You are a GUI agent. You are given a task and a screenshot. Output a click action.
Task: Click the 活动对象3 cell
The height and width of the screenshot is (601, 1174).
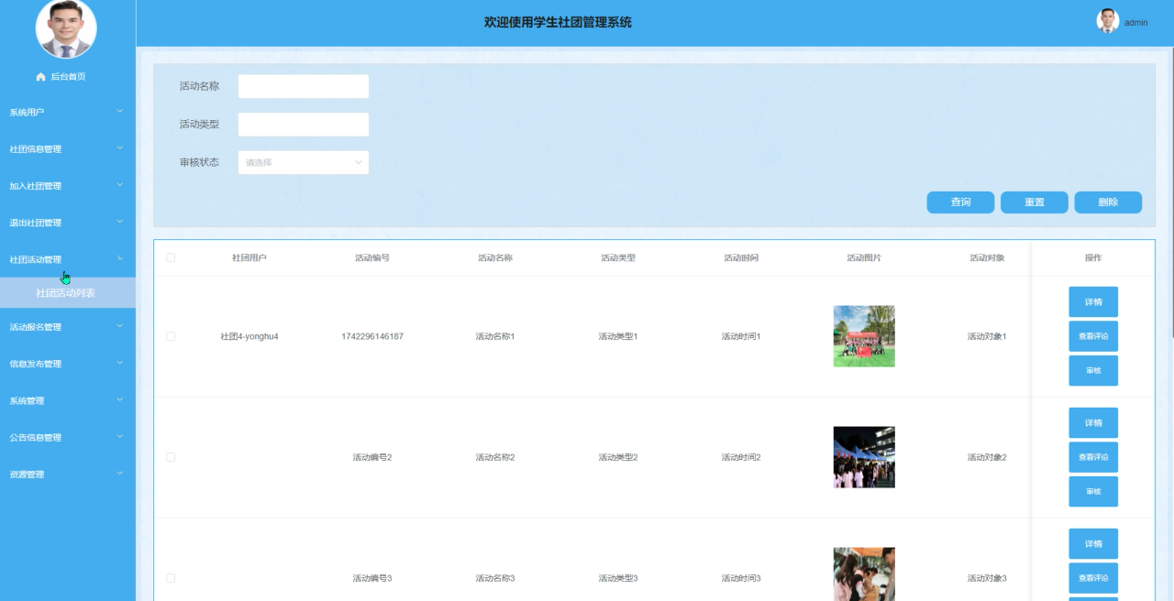pyautogui.click(x=987, y=578)
